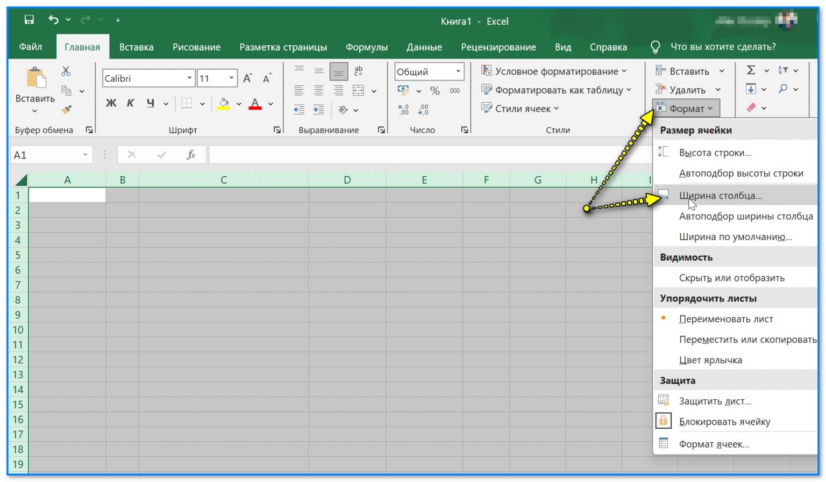The width and height of the screenshot is (826, 482).
Task: Open the font size 11 dropdown
Action: [232, 78]
